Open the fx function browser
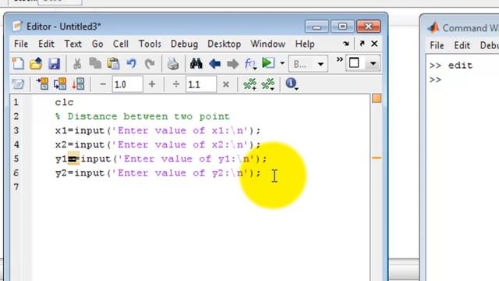Screen dimensions: 499x281 pyautogui.click(x=250, y=64)
